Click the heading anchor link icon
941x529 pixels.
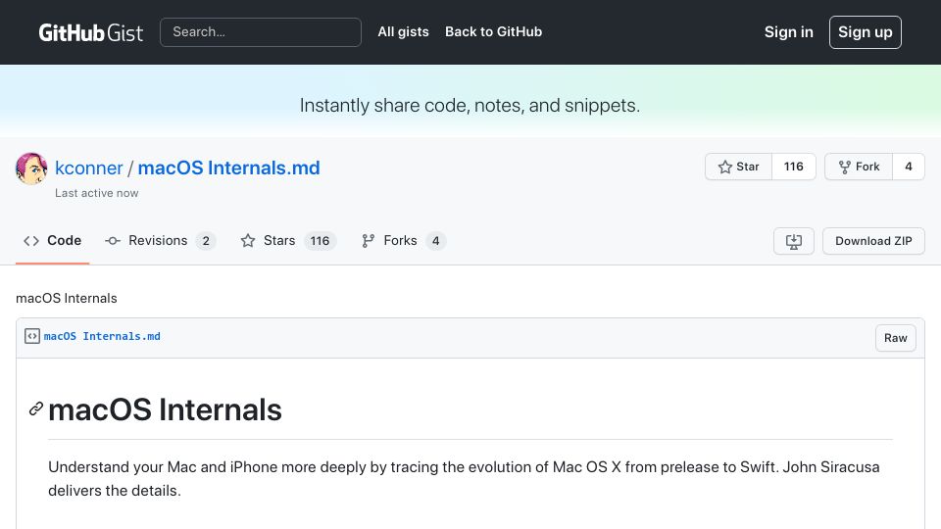36,409
